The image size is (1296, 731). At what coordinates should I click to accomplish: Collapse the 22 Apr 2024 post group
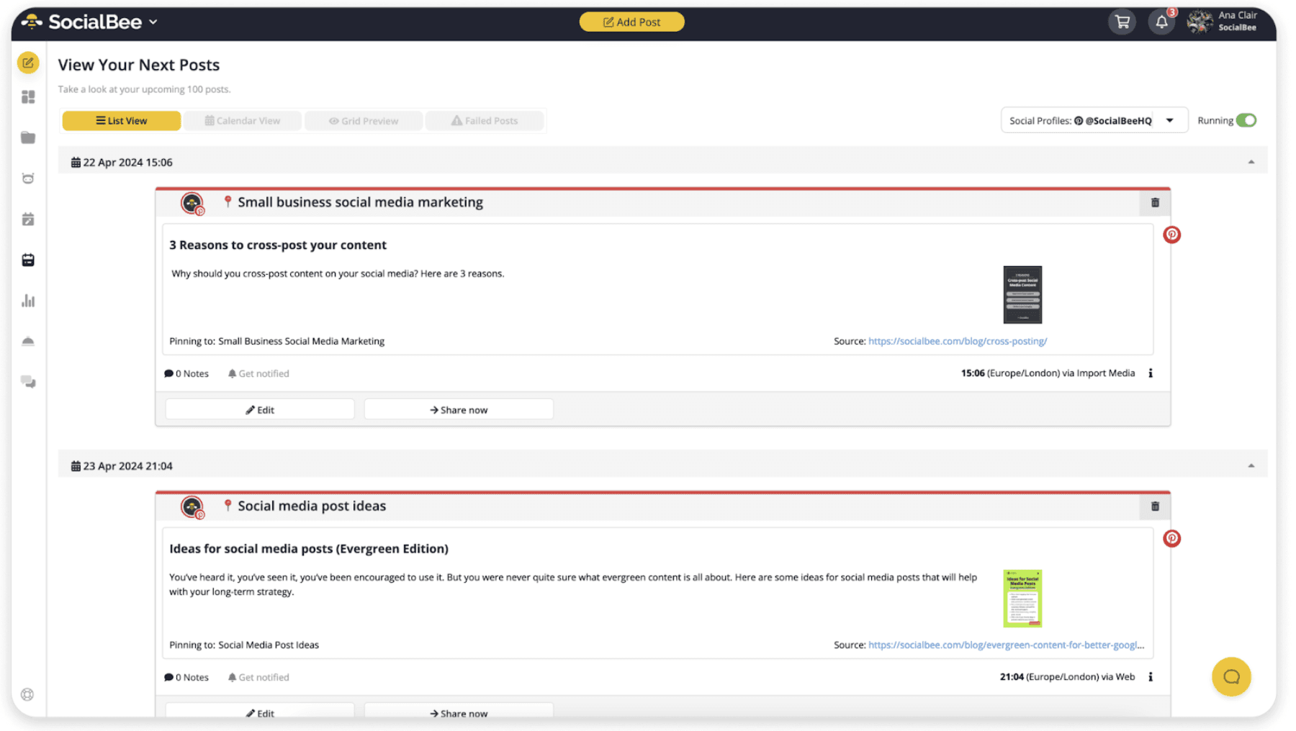1251,161
